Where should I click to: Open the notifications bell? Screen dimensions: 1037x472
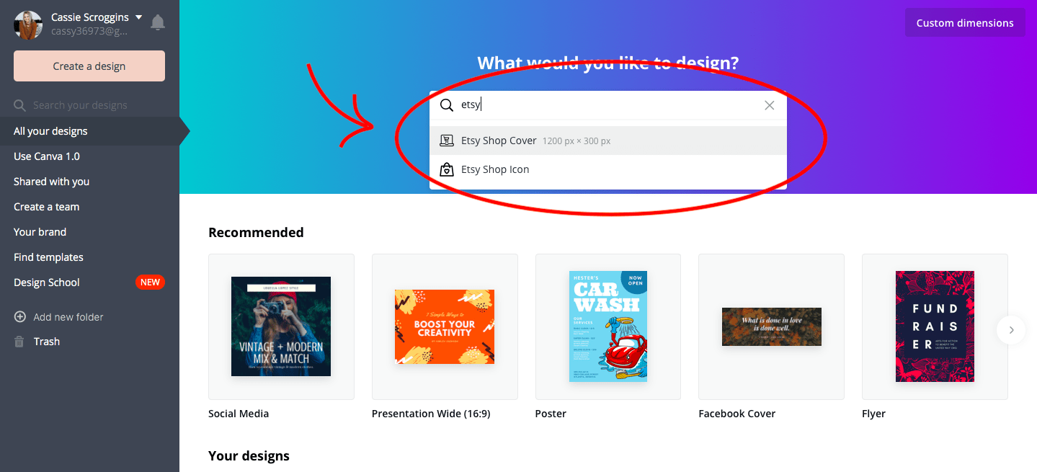click(158, 23)
